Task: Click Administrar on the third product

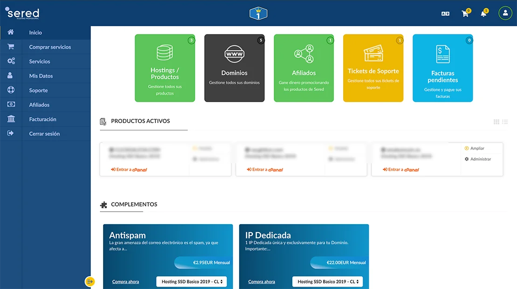Action: coord(480,159)
